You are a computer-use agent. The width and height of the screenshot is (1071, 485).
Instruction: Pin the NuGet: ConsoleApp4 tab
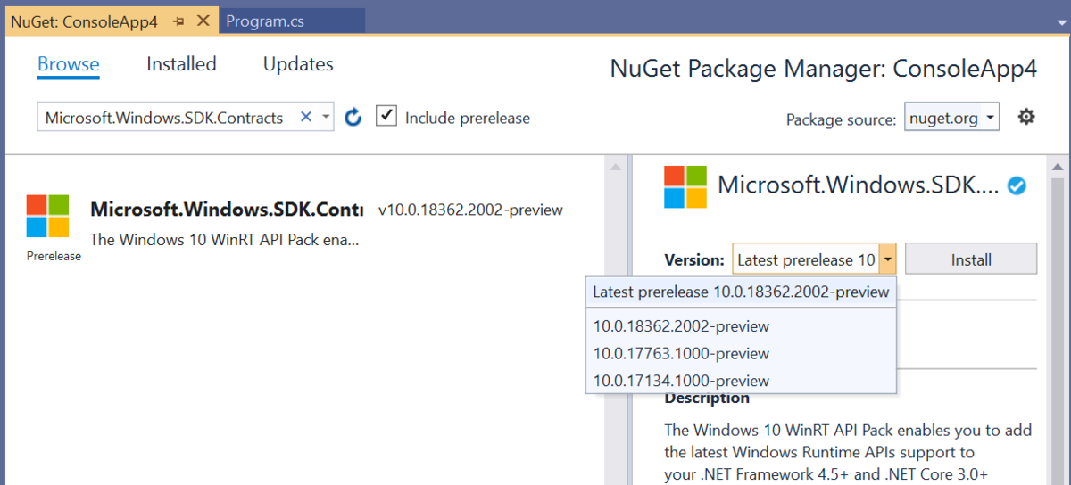(178, 21)
